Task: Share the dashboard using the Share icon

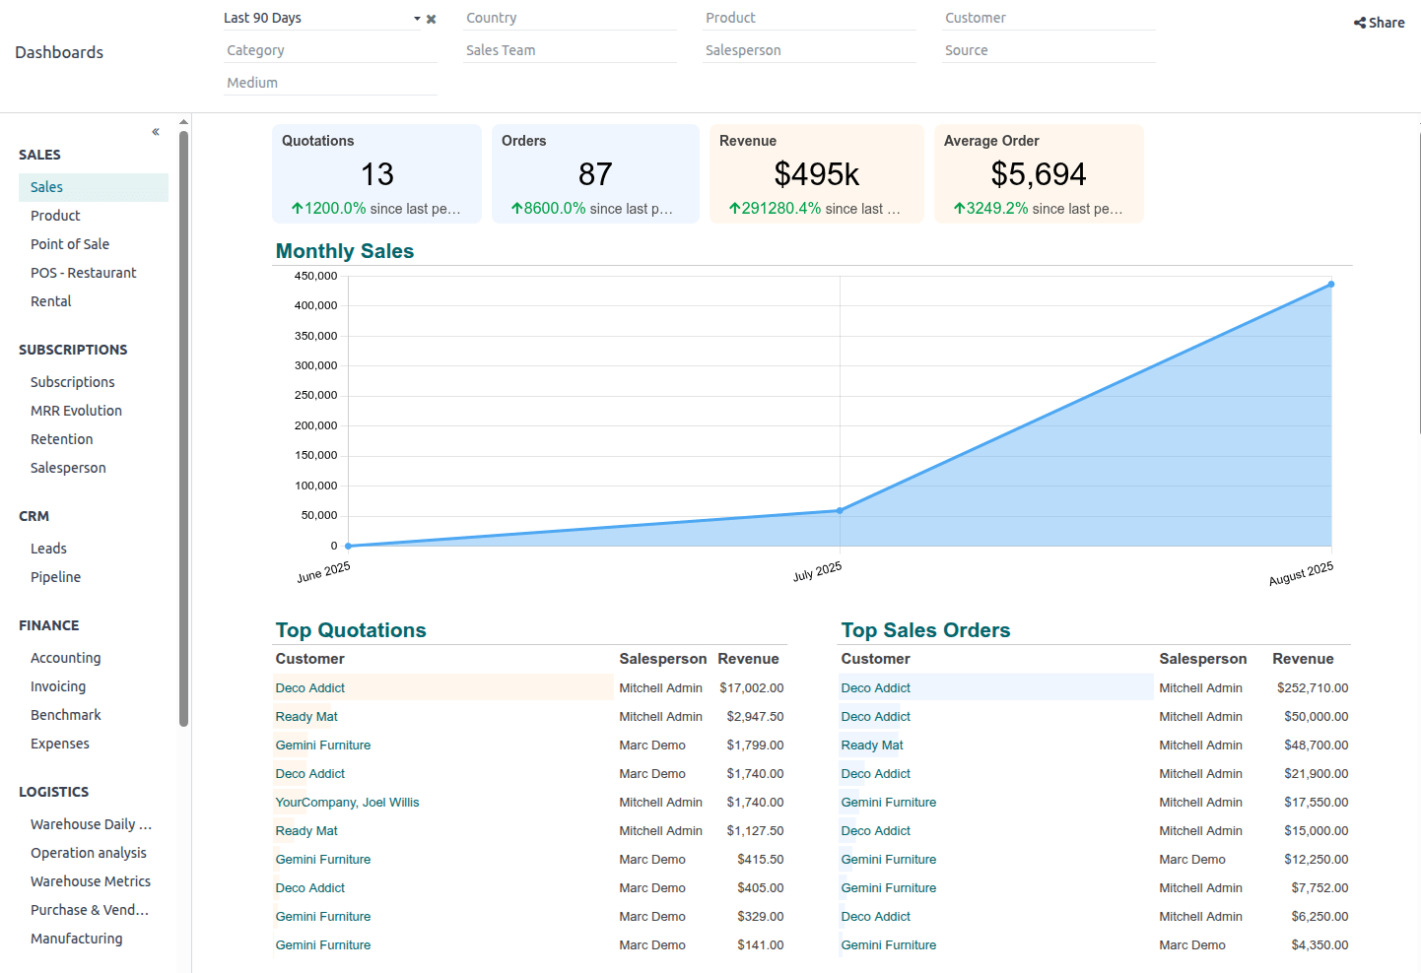Action: 1378,22
